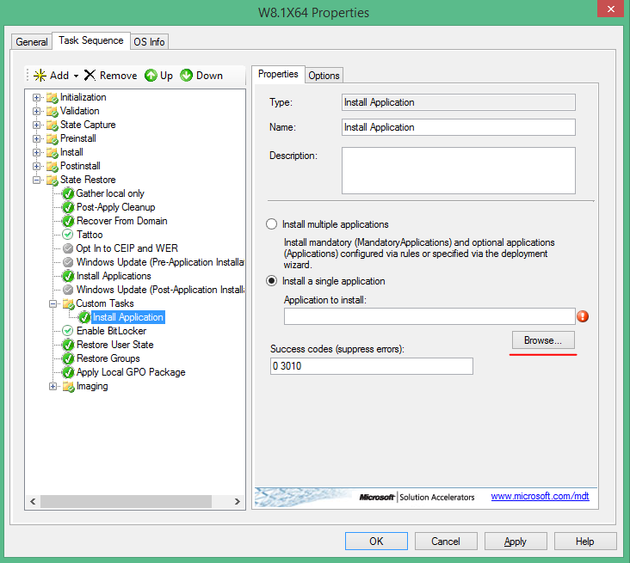Click into the Success codes field

[x=371, y=366]
